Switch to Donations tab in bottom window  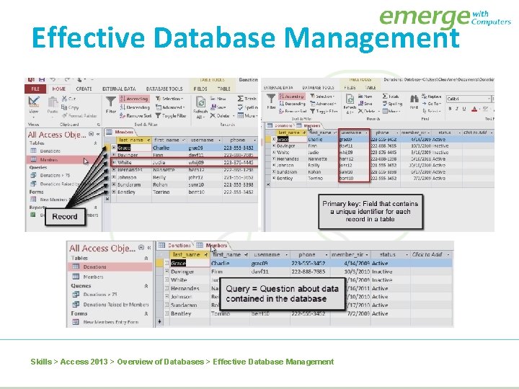174,246
